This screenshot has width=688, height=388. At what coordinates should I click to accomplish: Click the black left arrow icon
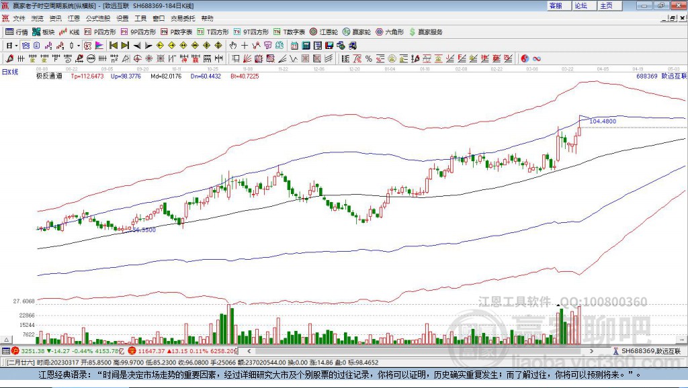click(x=137, y=46)
